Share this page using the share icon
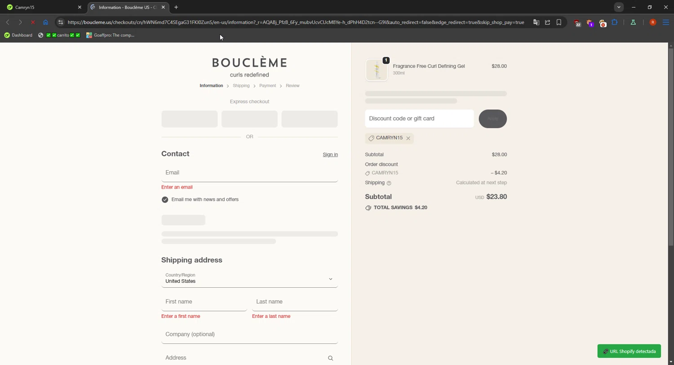 point(547,22)
